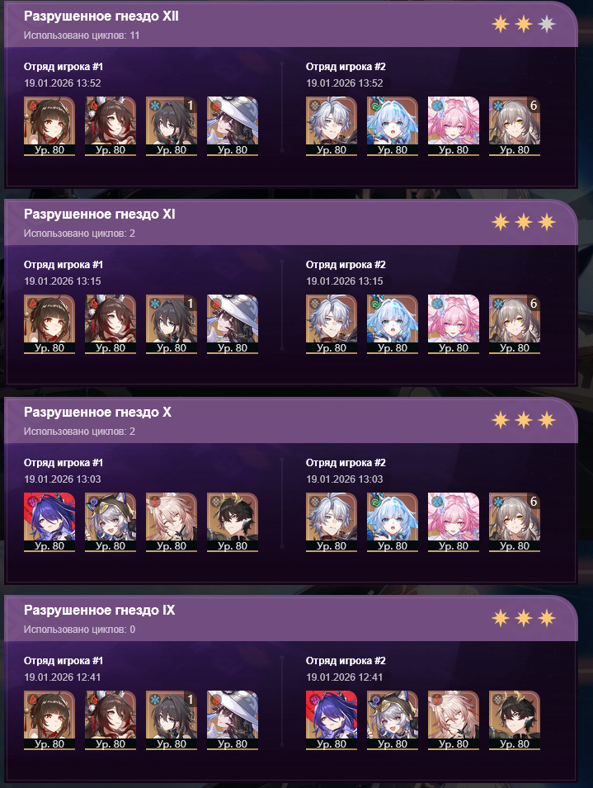Viewport: 593px width, 788px height.
Task: Click silver-haired first character in Разрушенное гнездо XI squad #2
Action: point(332,324)
